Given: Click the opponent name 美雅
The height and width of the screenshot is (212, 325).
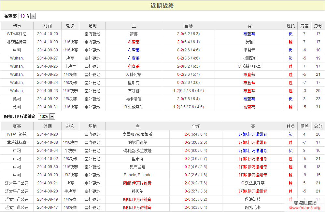Looking at the screenshot, I should pyautogui.click(x=249, y=42).
